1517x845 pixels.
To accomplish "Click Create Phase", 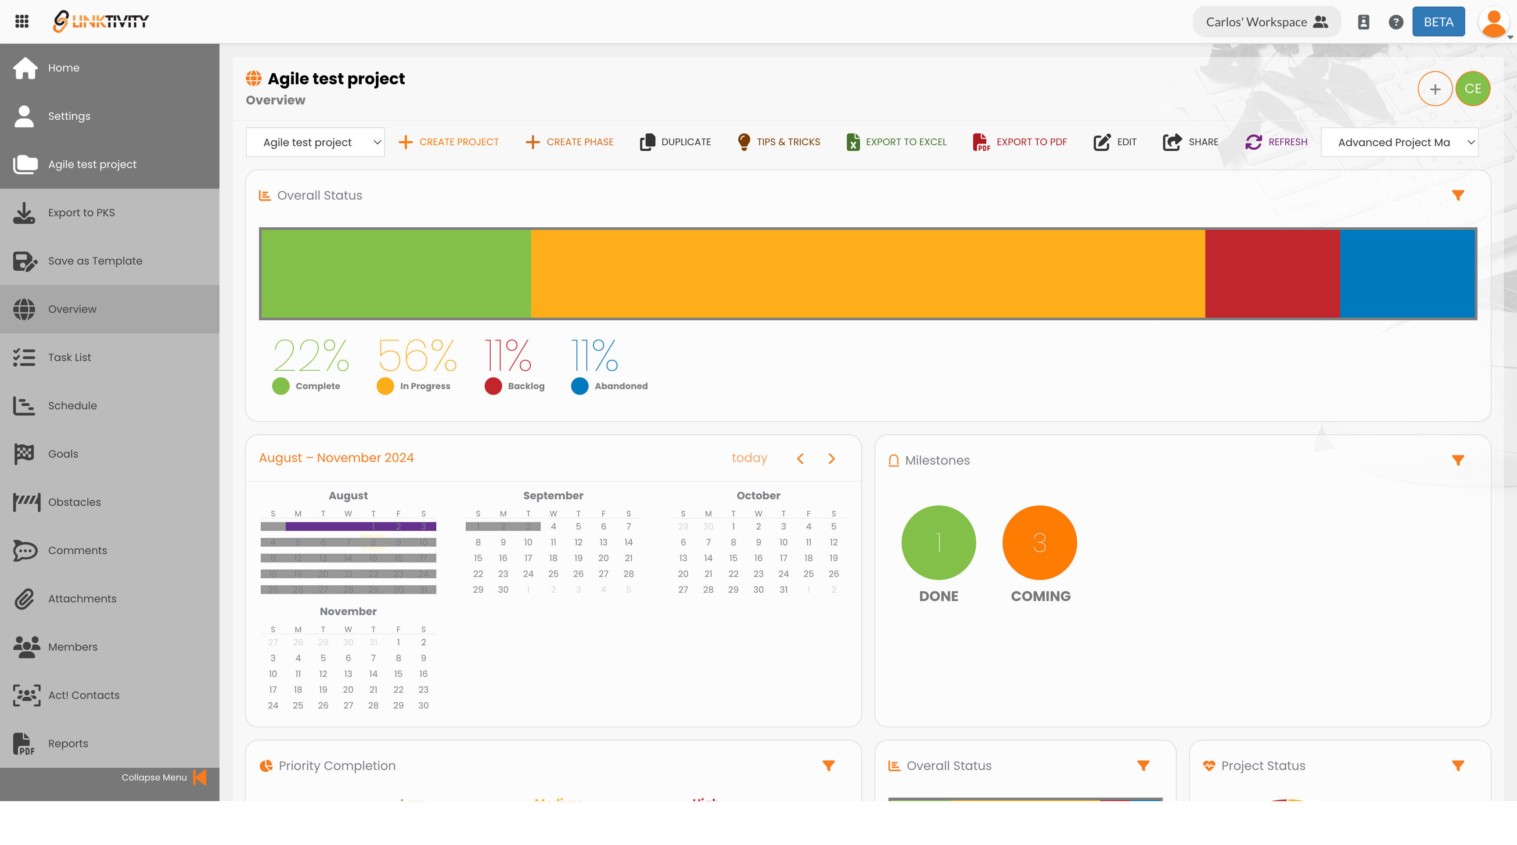I will tap(569, 142).
